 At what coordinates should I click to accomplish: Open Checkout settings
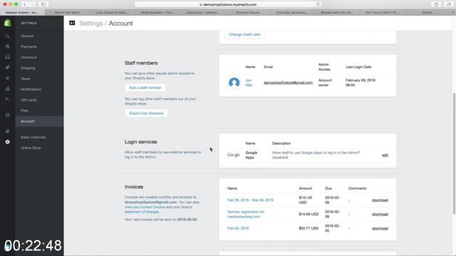click(x=28, y=57)
